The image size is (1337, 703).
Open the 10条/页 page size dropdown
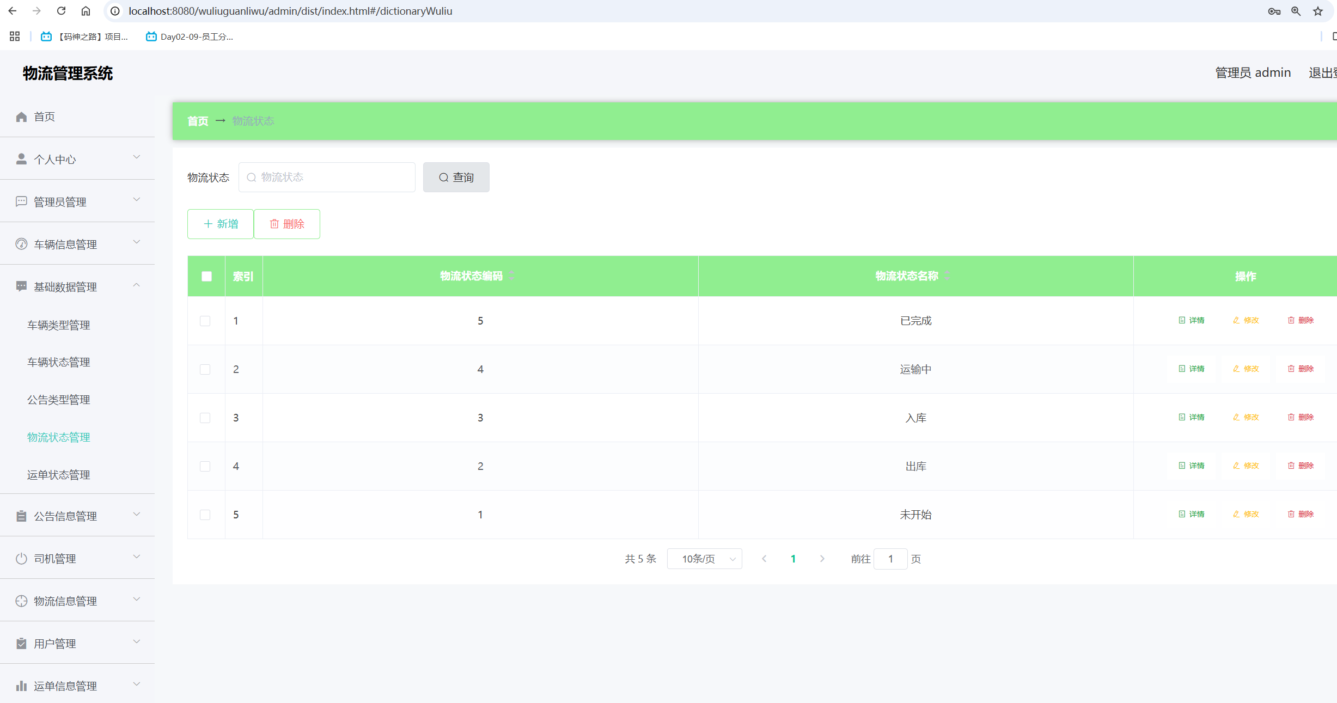click(704, 559)
